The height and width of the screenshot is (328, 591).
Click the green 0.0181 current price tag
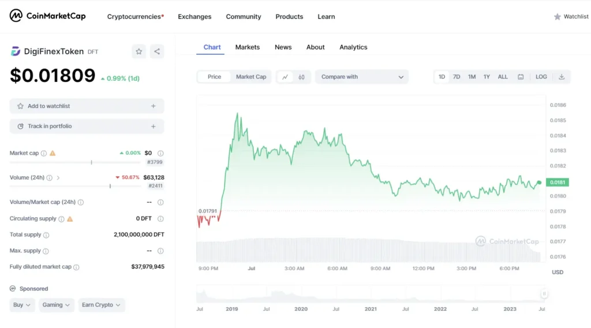558,182
